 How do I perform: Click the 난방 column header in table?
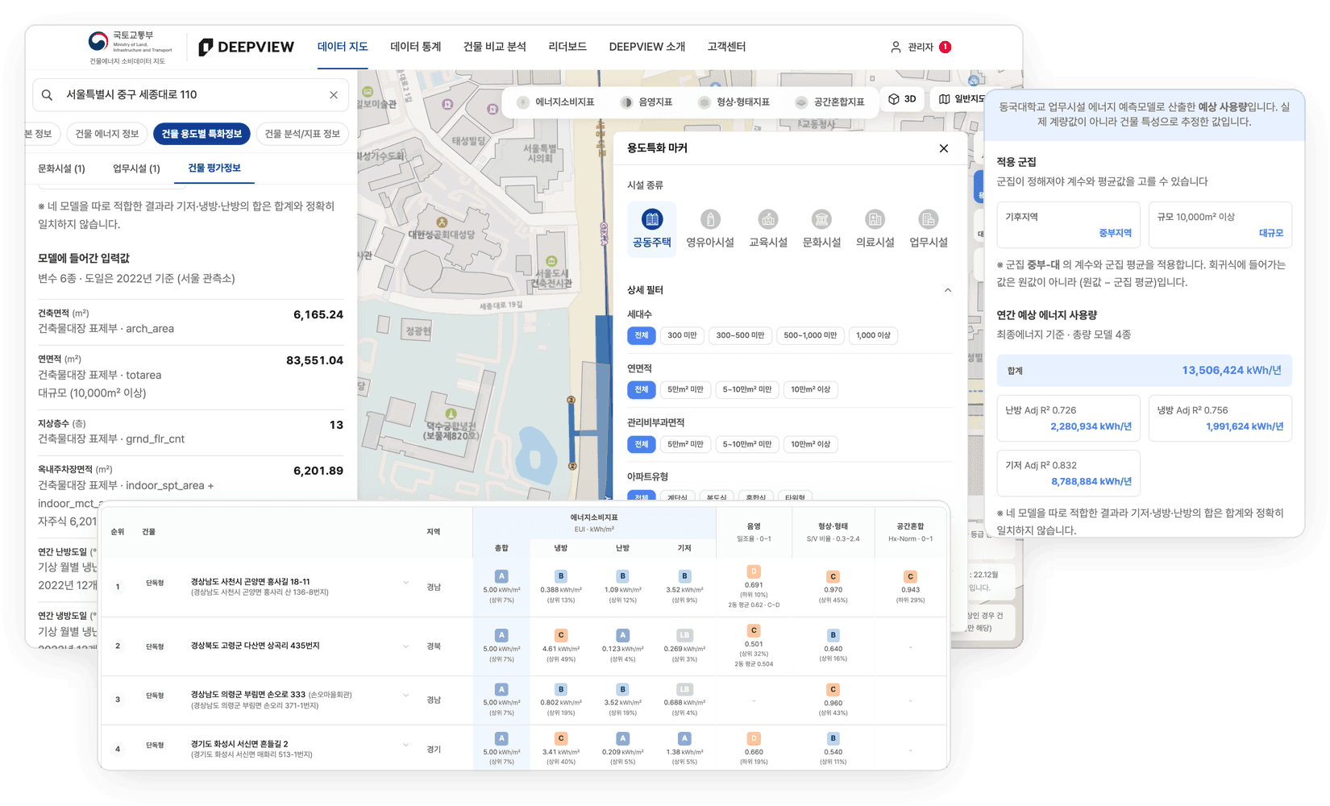(x=622, y=548)
